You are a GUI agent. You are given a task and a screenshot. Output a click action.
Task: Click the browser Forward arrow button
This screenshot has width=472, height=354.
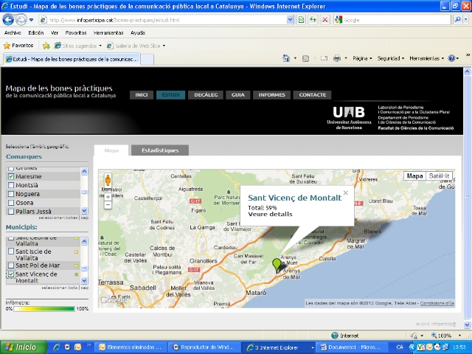coord(21,20)
